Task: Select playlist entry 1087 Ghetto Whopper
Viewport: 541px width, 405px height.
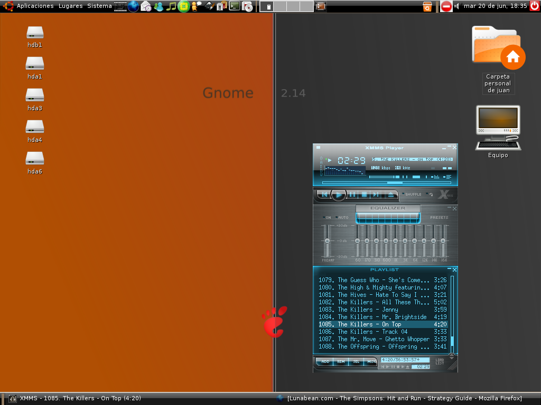Action: pos(383,339)
